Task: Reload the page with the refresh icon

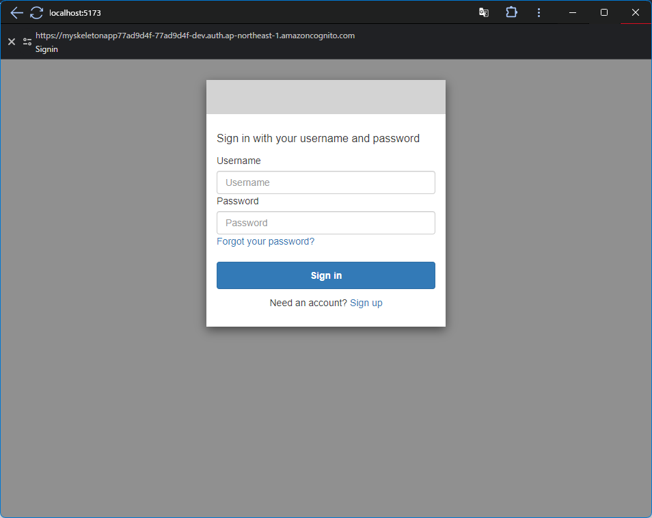Action: click(36, 13)
